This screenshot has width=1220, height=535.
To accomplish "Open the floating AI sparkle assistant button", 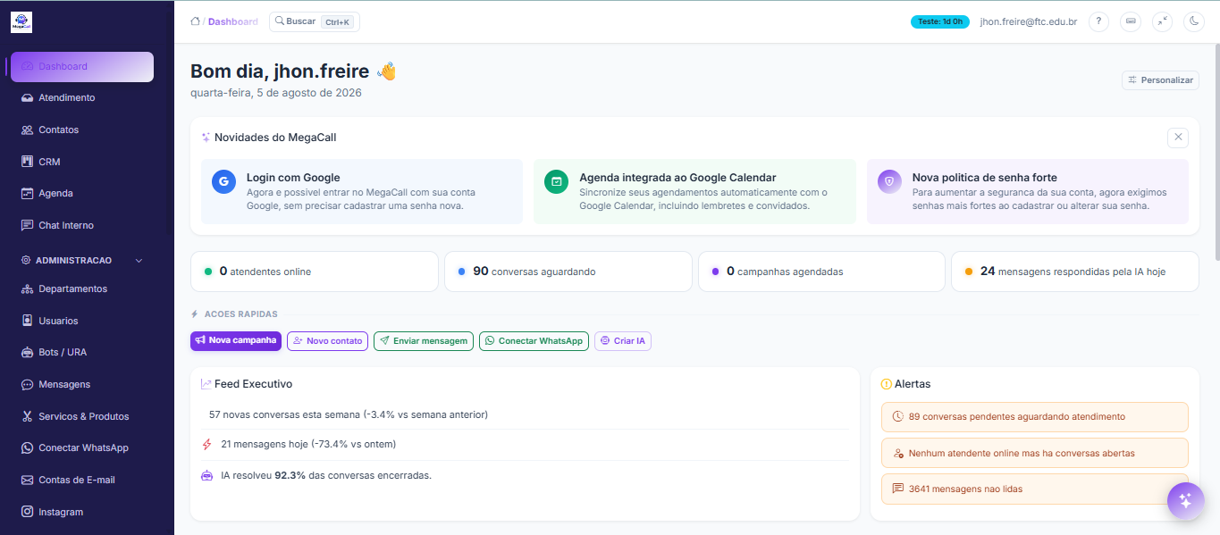I will 1185,500.
